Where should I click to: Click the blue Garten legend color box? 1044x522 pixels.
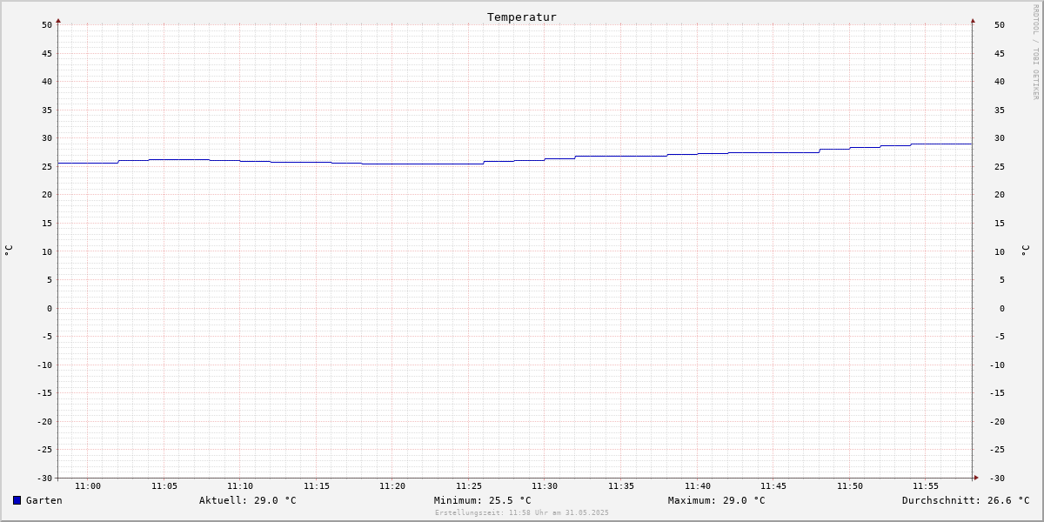[x=17, y=500]
